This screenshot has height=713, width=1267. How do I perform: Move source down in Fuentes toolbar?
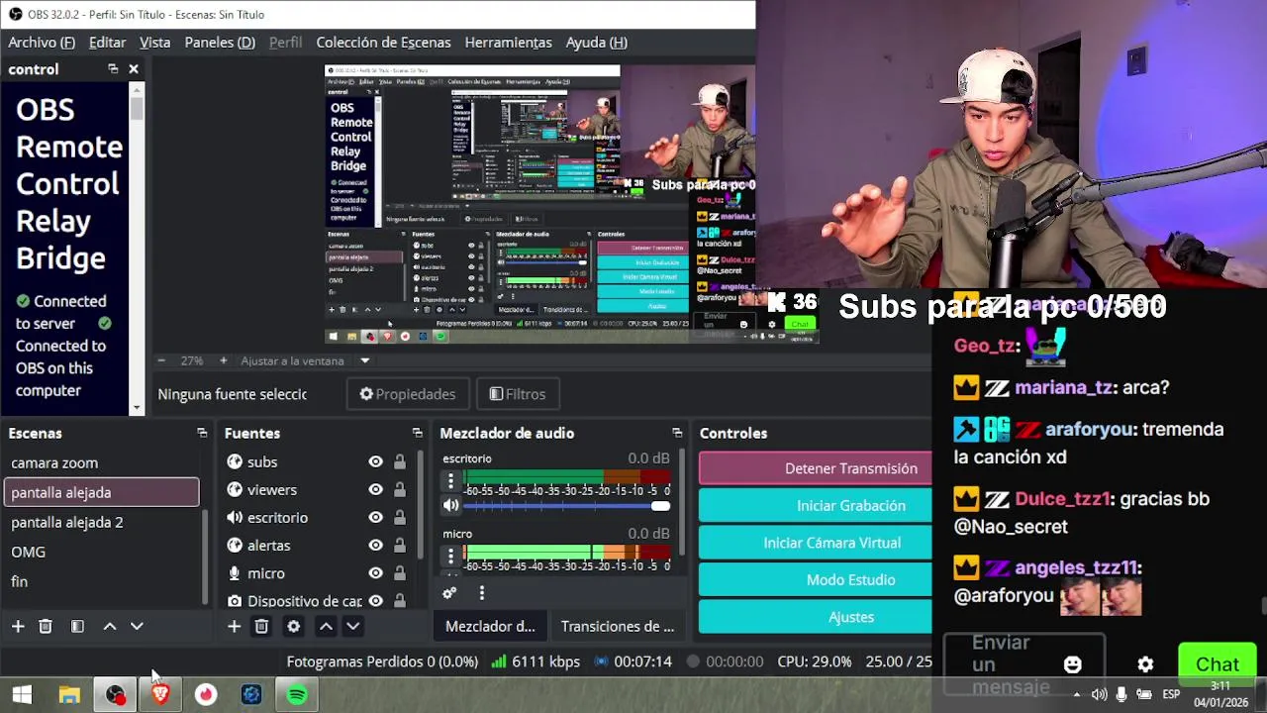click(353, 626)
